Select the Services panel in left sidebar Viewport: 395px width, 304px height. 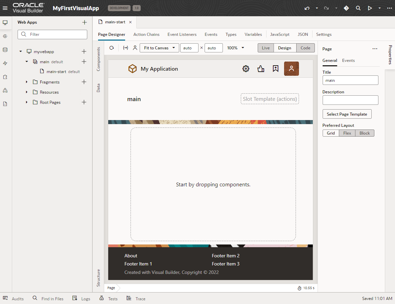(x=5, y=36)
